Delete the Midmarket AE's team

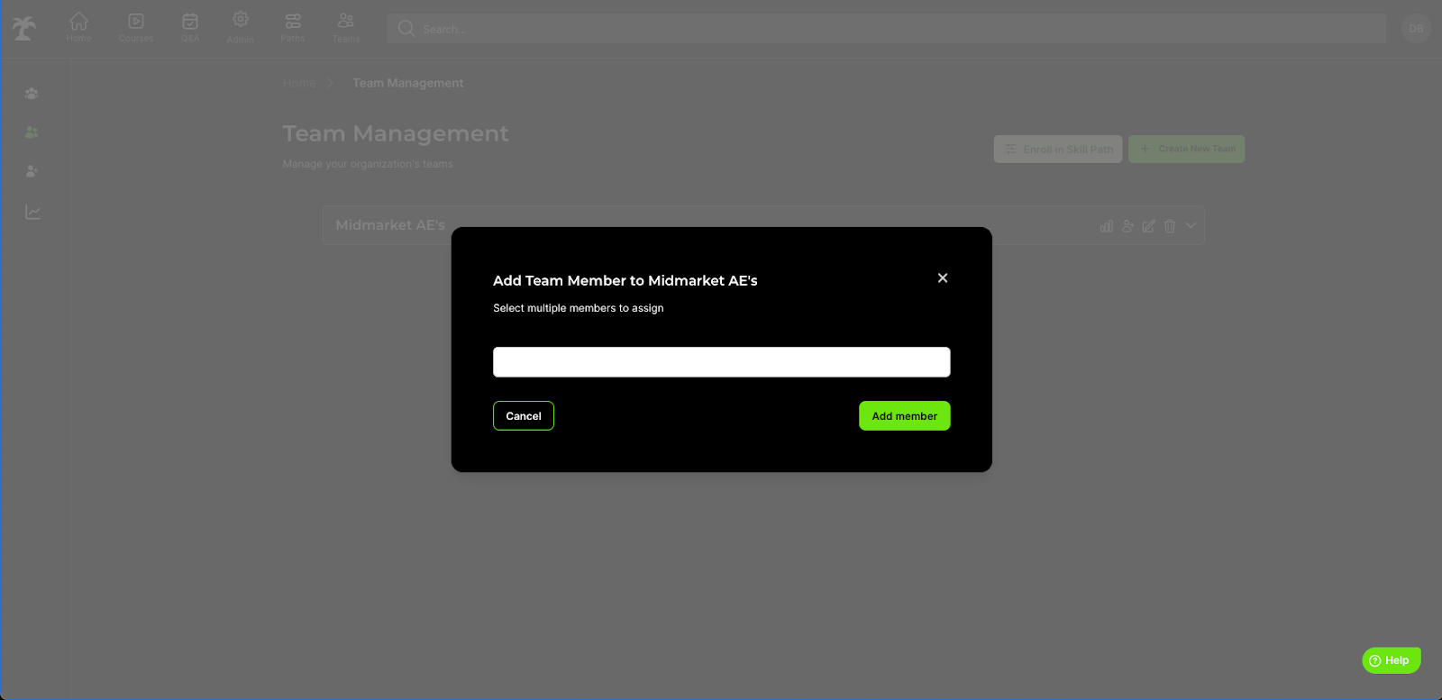(1170, 226)
